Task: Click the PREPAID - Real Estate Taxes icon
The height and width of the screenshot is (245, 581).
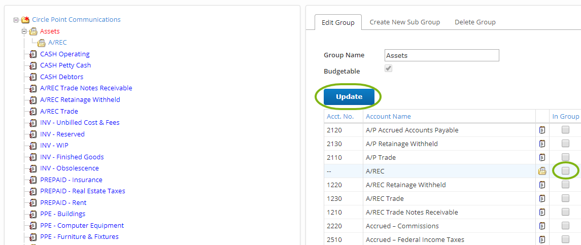Action: 33,192
